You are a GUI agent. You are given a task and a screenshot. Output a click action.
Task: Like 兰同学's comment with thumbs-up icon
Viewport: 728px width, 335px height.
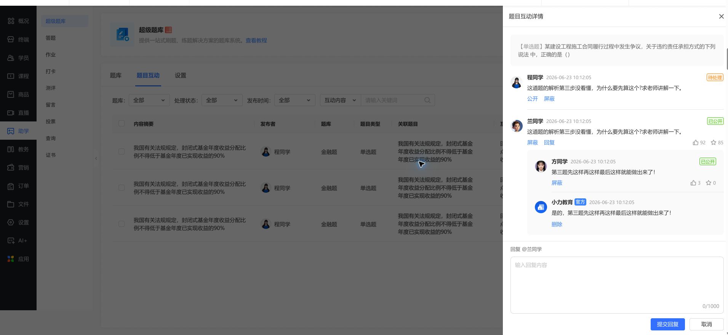tap(696, 142)
